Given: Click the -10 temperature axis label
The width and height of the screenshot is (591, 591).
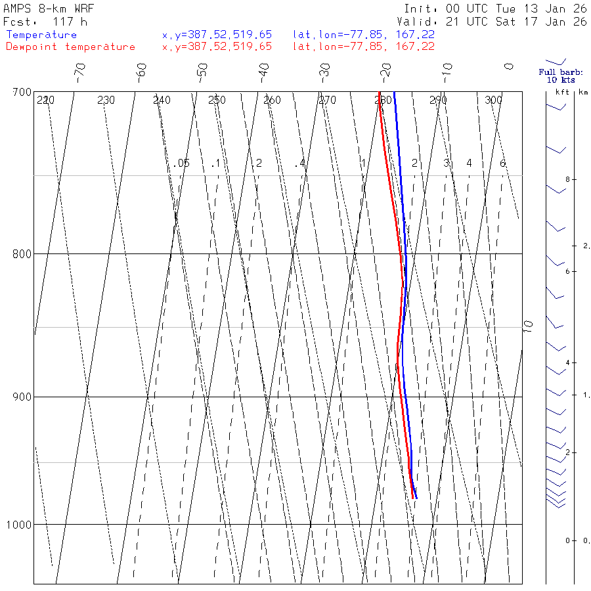Looking at the screenshot, I should tap(447, 73).
